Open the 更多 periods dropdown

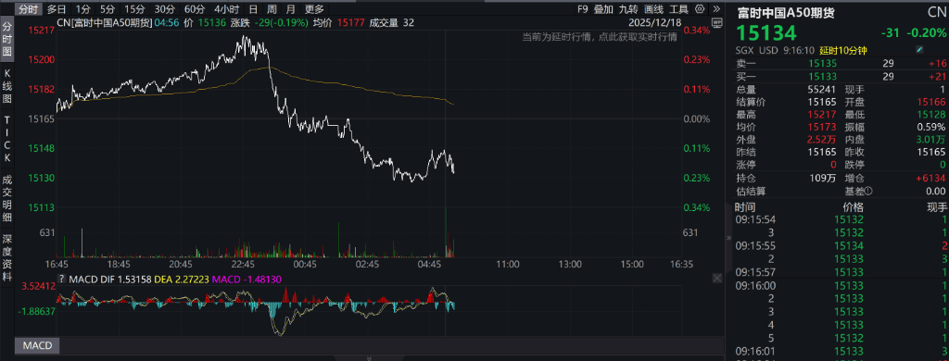point(314,9)
